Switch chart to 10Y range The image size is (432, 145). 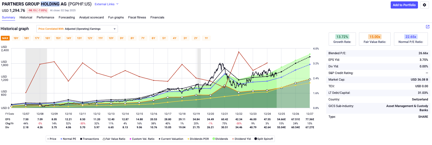[111, 38]
